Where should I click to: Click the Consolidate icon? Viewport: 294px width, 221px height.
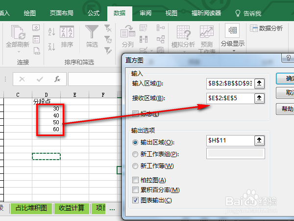pos(161,28)
